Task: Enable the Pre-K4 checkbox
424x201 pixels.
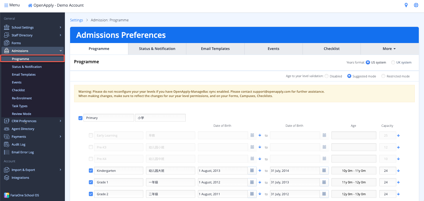Action: (x=91, y=159)
